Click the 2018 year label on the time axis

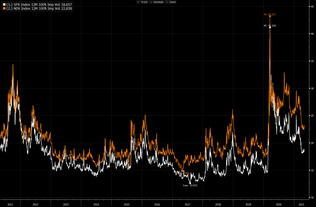click(218, 204)
